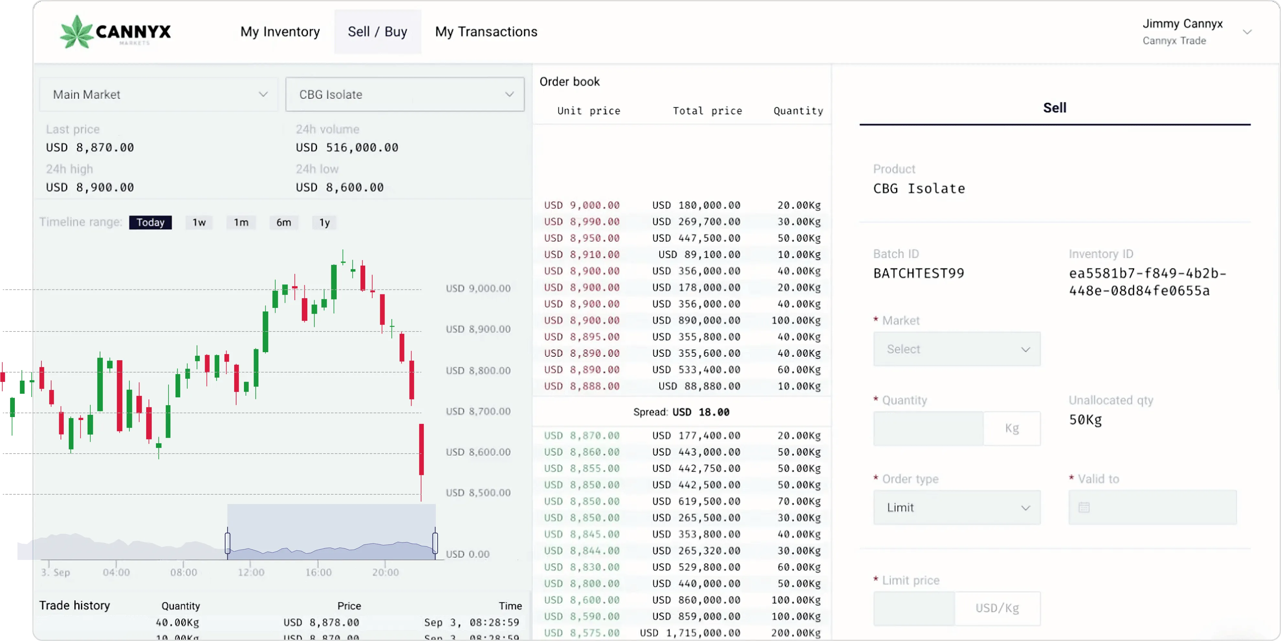
Task: Go to My Inventory tab
Action: point(280,32)
